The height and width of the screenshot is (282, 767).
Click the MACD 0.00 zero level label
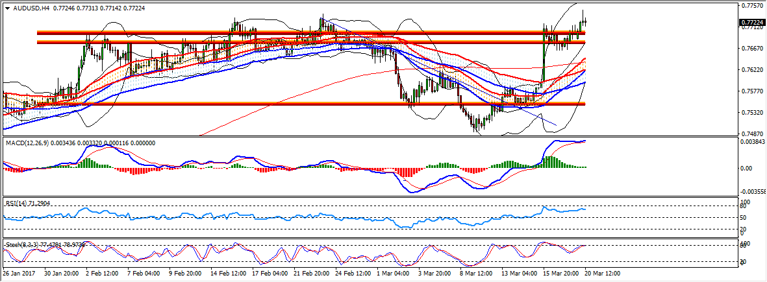(748, 169)
